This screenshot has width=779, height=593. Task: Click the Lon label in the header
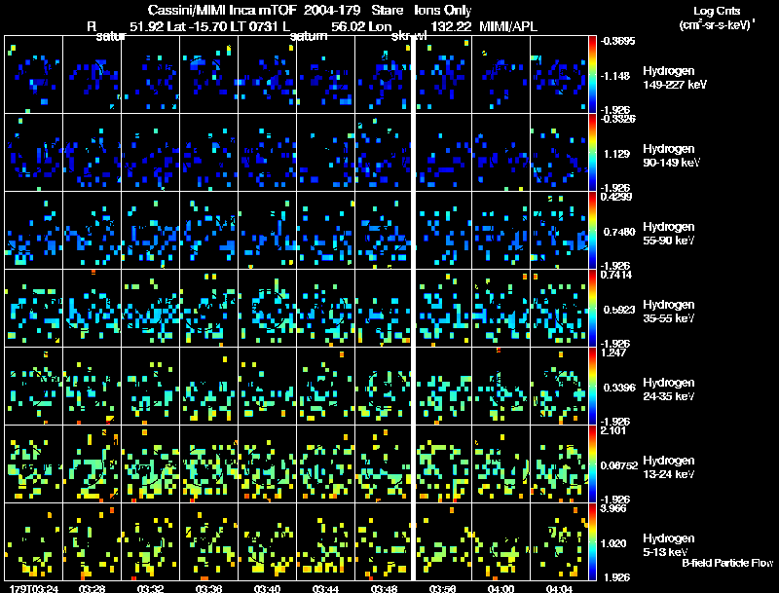click(x=380, y=26)
